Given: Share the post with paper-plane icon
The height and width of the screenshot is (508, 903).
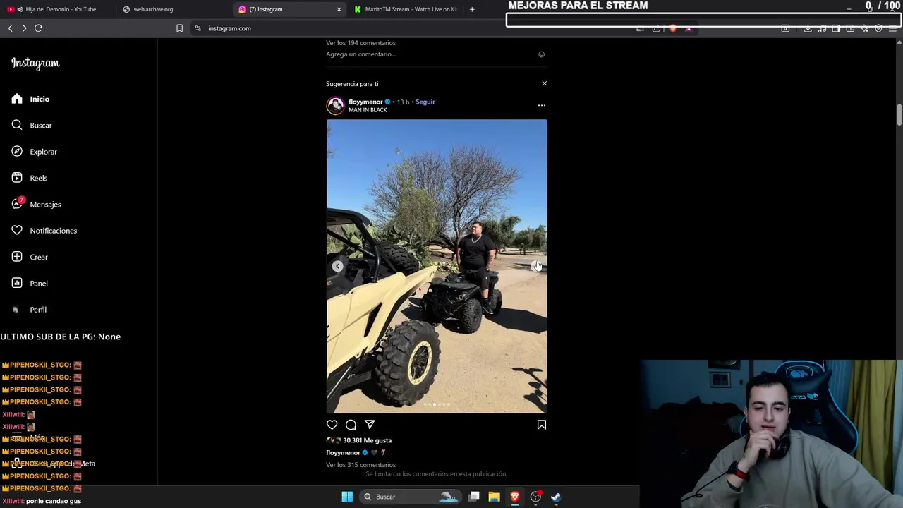Looking at the screenshot, I should (370, 425).
